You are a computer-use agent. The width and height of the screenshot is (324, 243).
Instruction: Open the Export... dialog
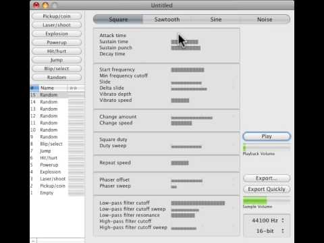click(267, 178)
